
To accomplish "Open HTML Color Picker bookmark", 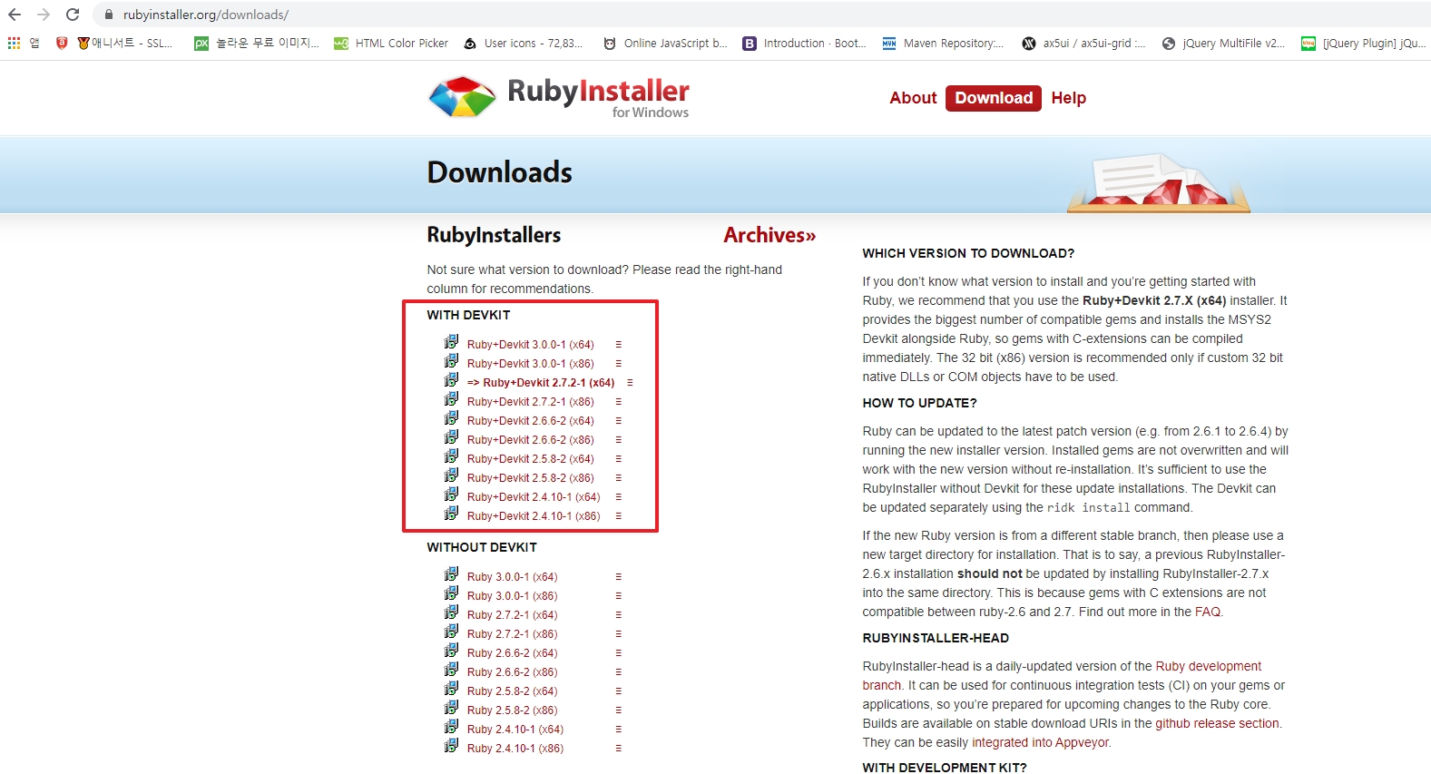I will pos(391,43).
